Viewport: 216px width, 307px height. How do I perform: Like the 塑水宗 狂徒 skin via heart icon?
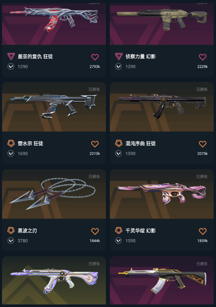point(95,144)
